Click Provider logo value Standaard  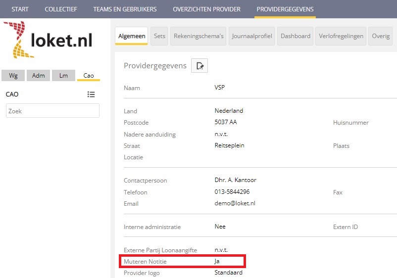(x=228, y=273)
